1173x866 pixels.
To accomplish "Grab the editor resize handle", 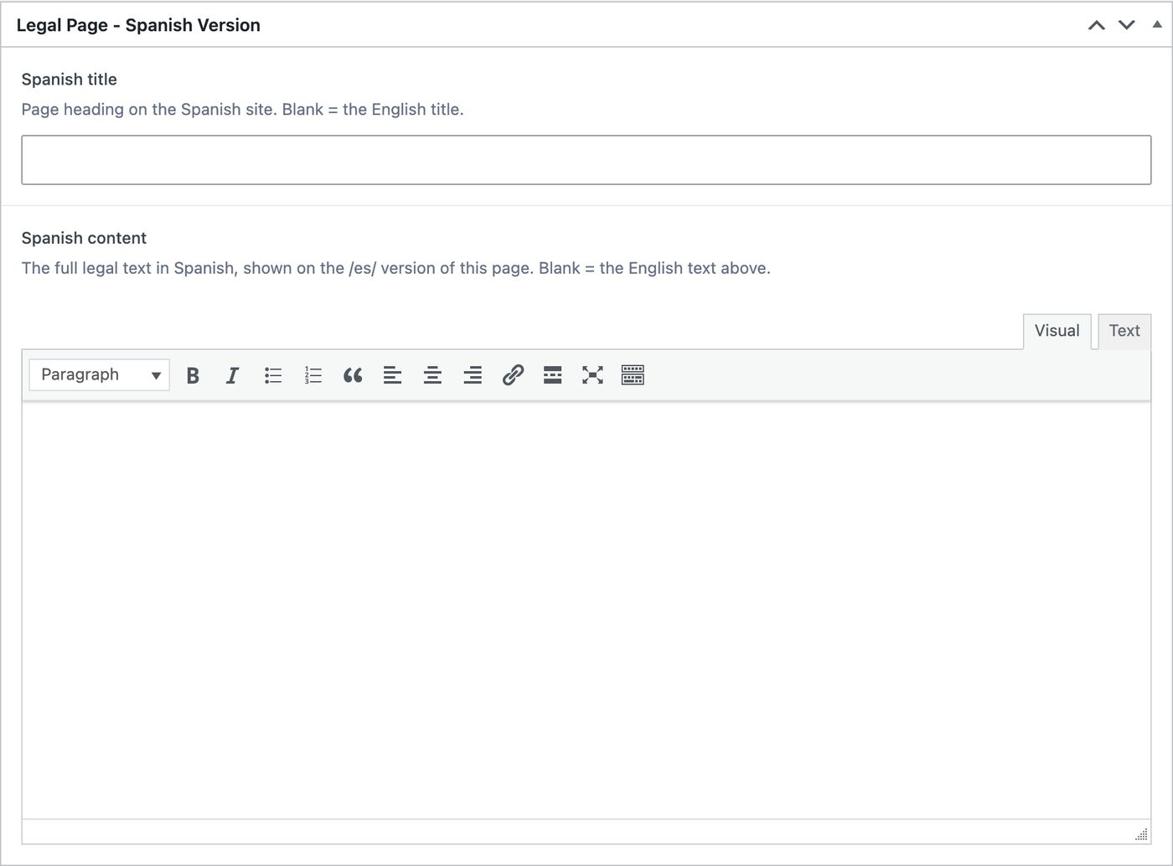I will [x=1141, y=834].
